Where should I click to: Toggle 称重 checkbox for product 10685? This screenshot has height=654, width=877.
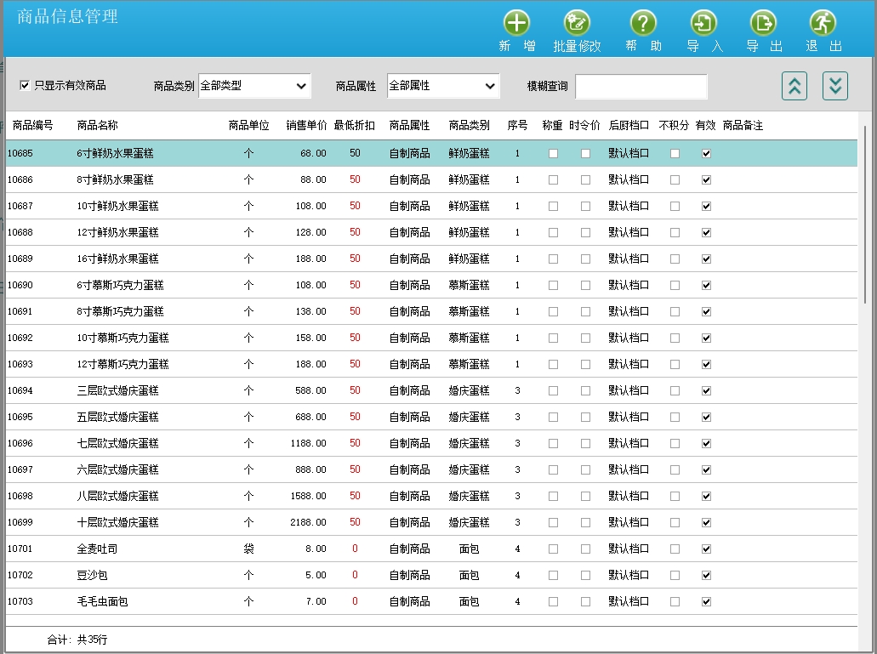click(x=553, y=154)
